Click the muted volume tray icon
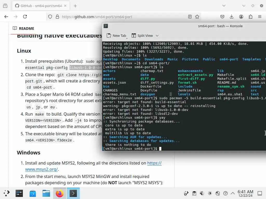266x199 pixels. 202,193
